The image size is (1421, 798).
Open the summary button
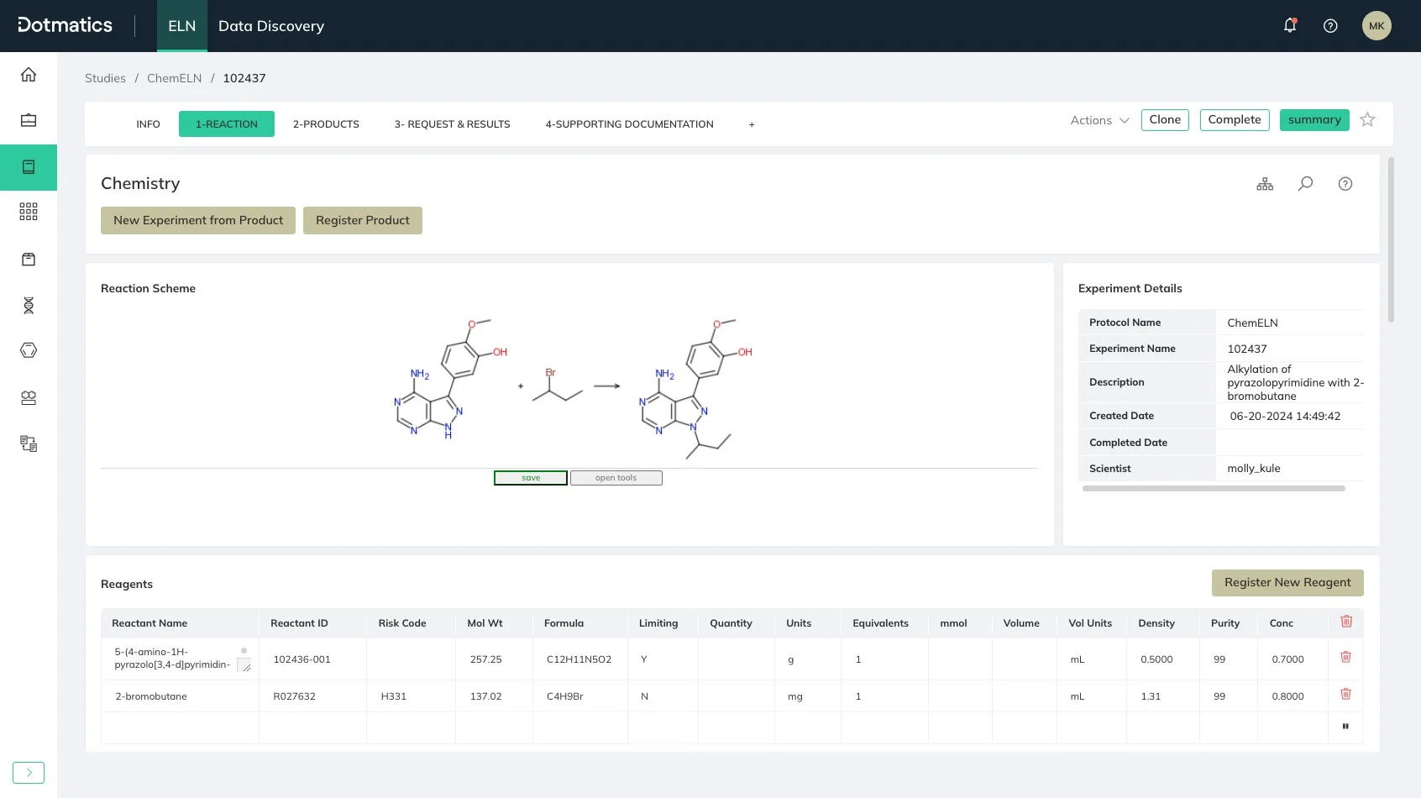pyautogui.click(x=1314, y=120)
